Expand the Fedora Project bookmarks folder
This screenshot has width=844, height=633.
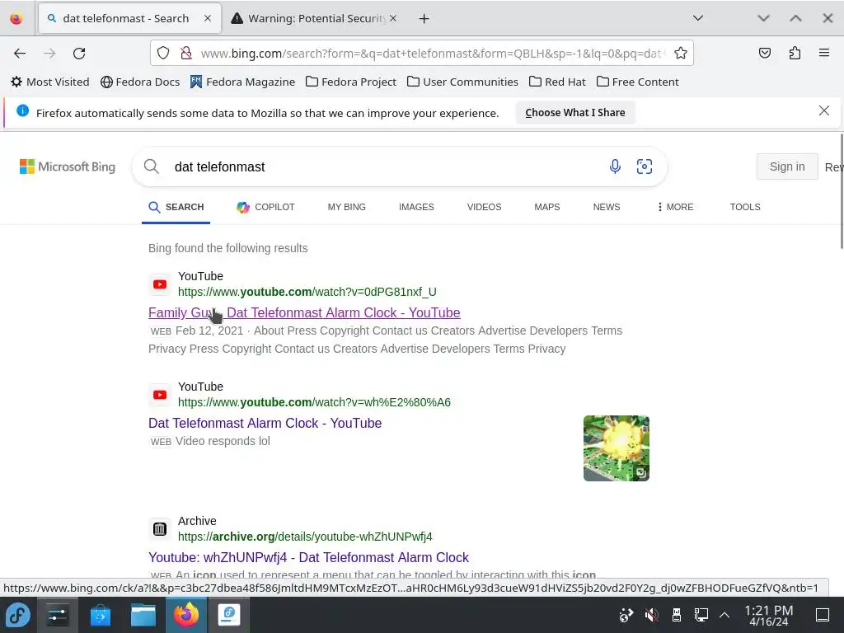(x=351, y=82)
